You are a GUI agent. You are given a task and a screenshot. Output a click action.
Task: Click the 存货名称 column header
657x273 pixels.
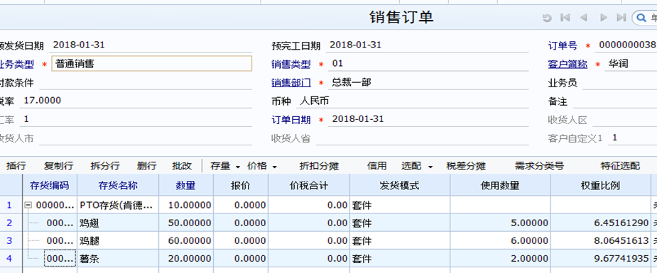118,186
